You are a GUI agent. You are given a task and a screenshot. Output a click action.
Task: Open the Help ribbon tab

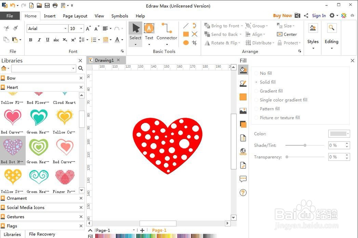tap(140, 16)
